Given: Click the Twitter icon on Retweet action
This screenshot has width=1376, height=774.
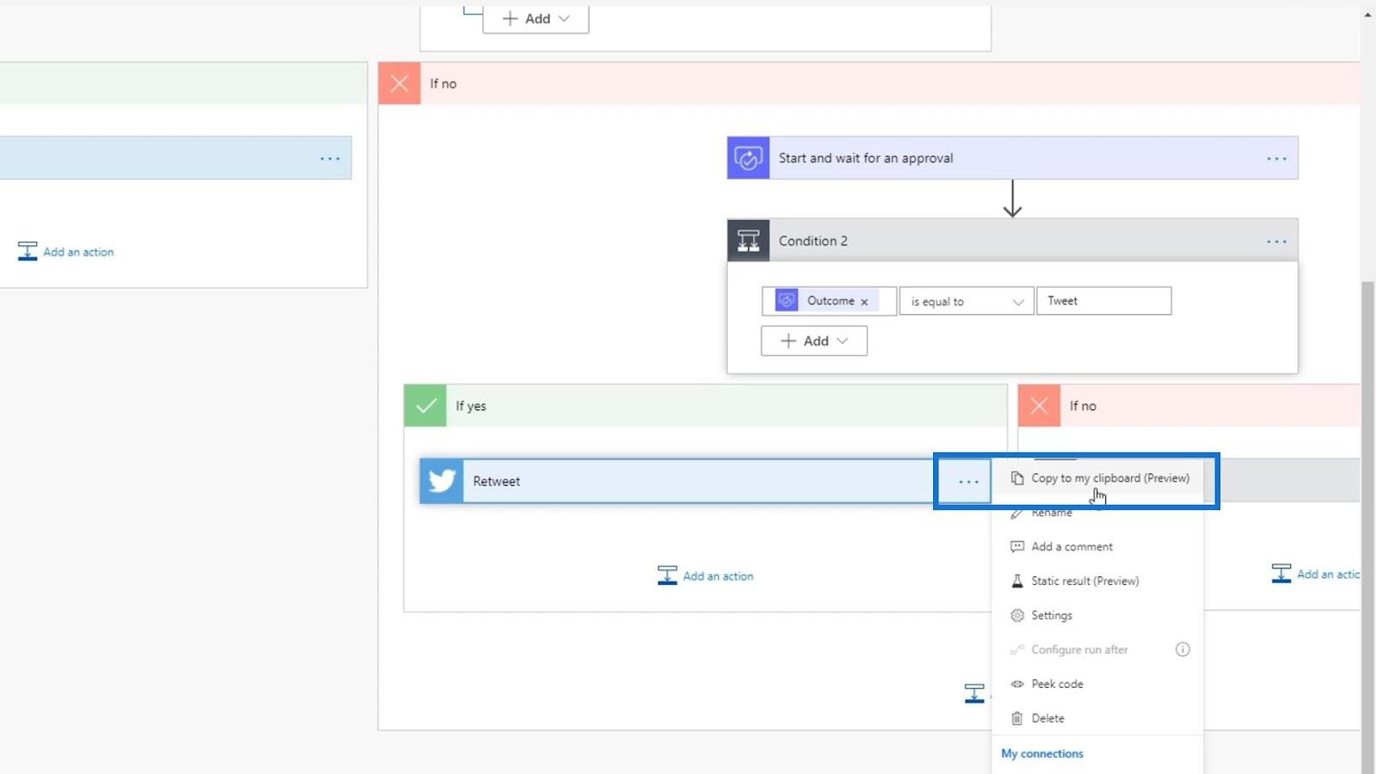Looking at the screenshot, I should click(442, 481).
